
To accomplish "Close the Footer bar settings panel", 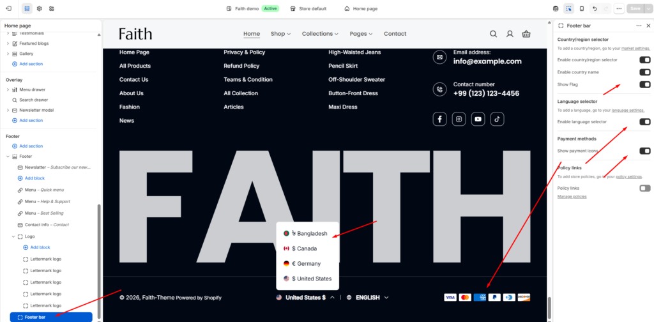I will [649, 26].
